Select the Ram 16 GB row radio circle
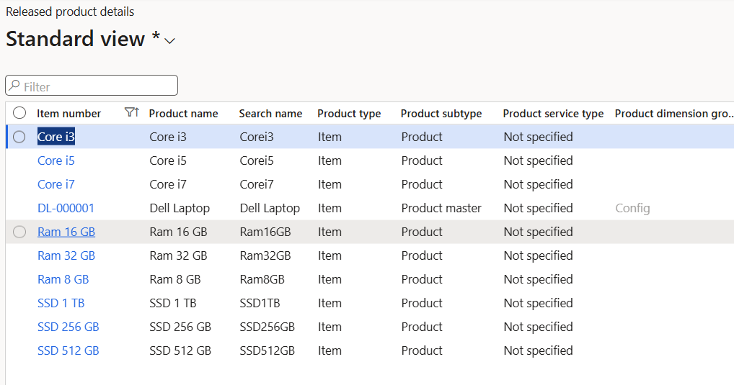734x385 pixels. [19, 232]
